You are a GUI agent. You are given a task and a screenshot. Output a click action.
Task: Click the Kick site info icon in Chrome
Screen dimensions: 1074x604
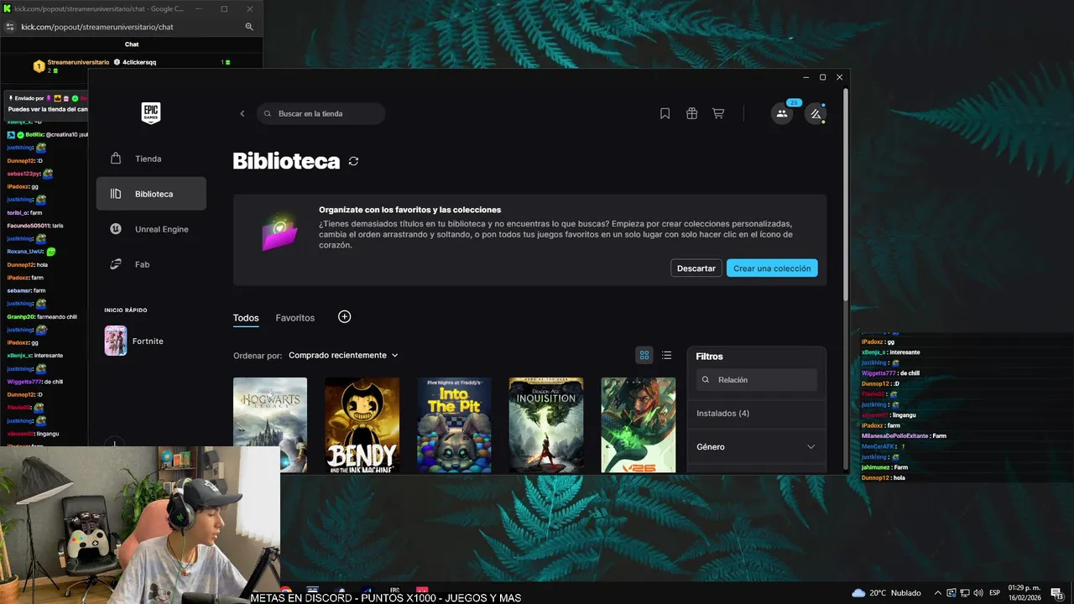[x=10, y=27]
